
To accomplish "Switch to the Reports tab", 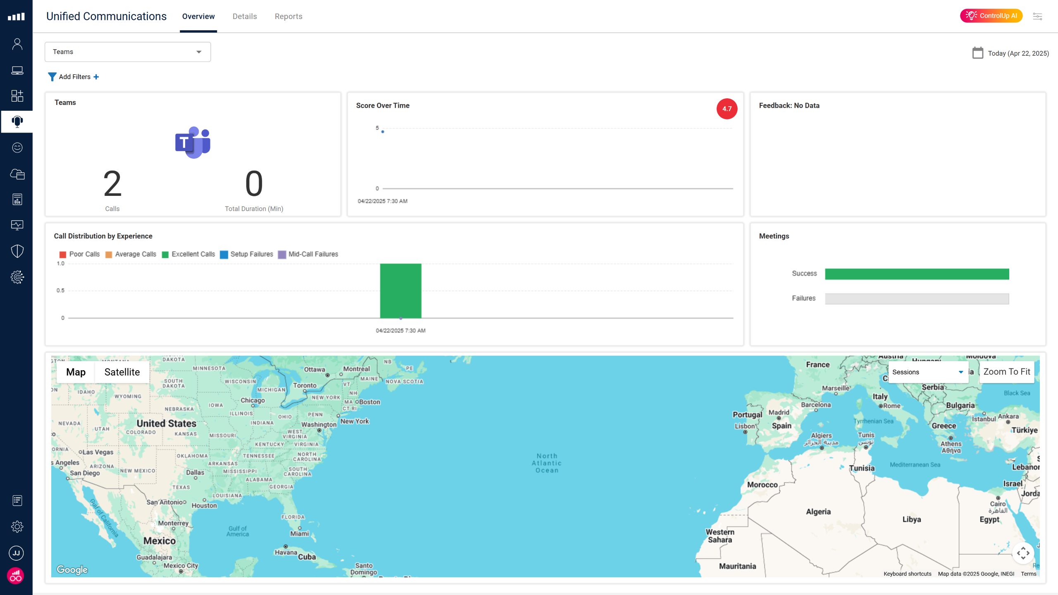I will click(x=288, y=16).
